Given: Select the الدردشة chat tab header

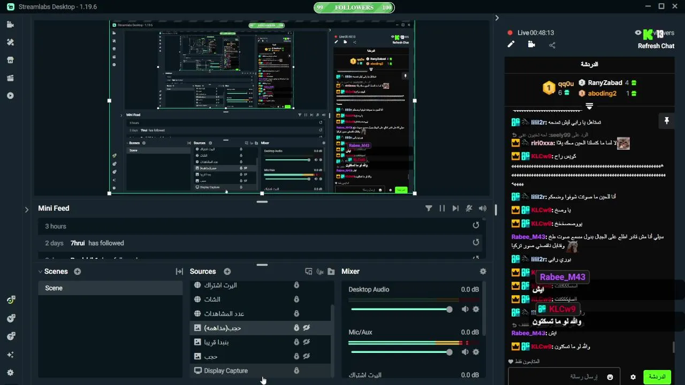Looking at the screenshot, I should pos(589,64).
